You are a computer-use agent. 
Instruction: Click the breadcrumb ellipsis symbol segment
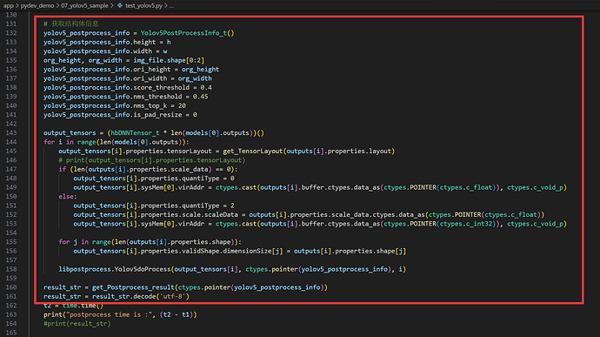(x=172, y=6)
